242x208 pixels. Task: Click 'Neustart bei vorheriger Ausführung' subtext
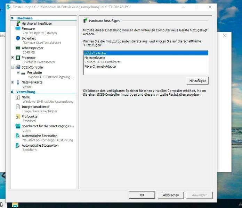click(x=48, y=140)
